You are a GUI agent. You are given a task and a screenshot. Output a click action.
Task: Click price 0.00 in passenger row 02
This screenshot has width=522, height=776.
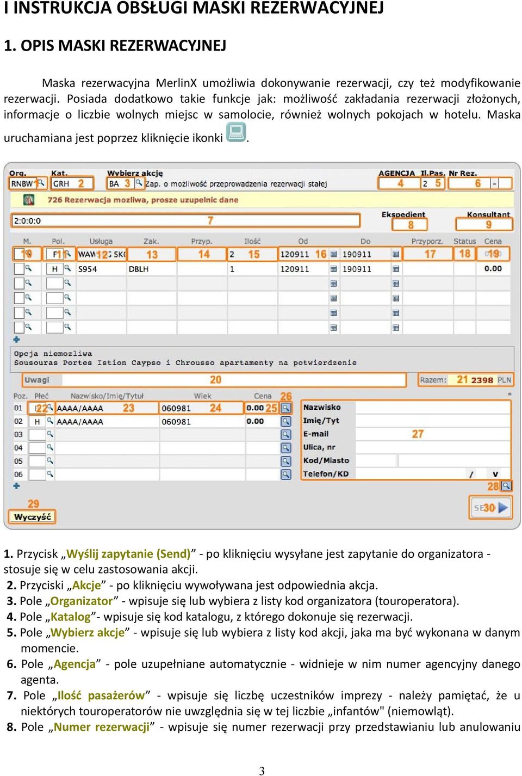point(255,421)
